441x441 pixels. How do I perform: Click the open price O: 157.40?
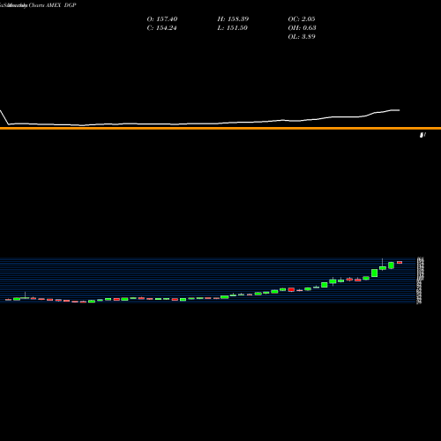(162, 19)
